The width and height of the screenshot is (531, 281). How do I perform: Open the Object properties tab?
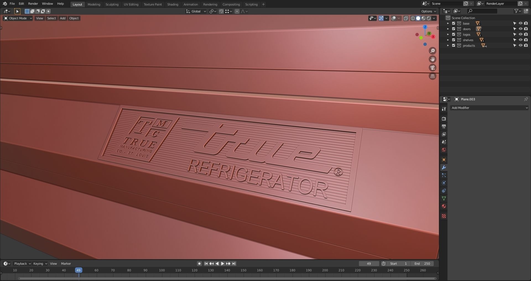[x=444, y=160]
